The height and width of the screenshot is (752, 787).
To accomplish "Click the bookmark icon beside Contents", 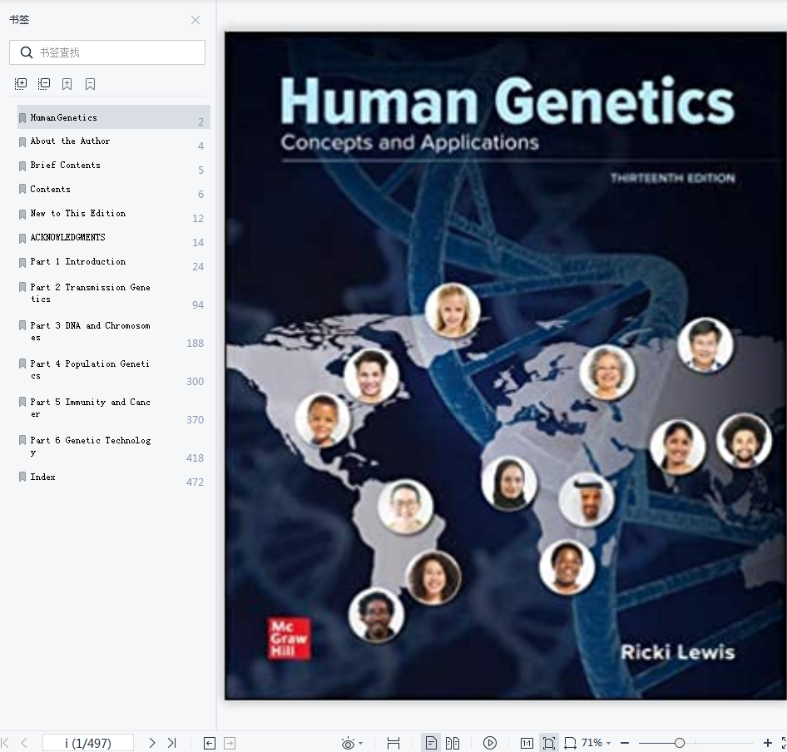I will (22, 190).
